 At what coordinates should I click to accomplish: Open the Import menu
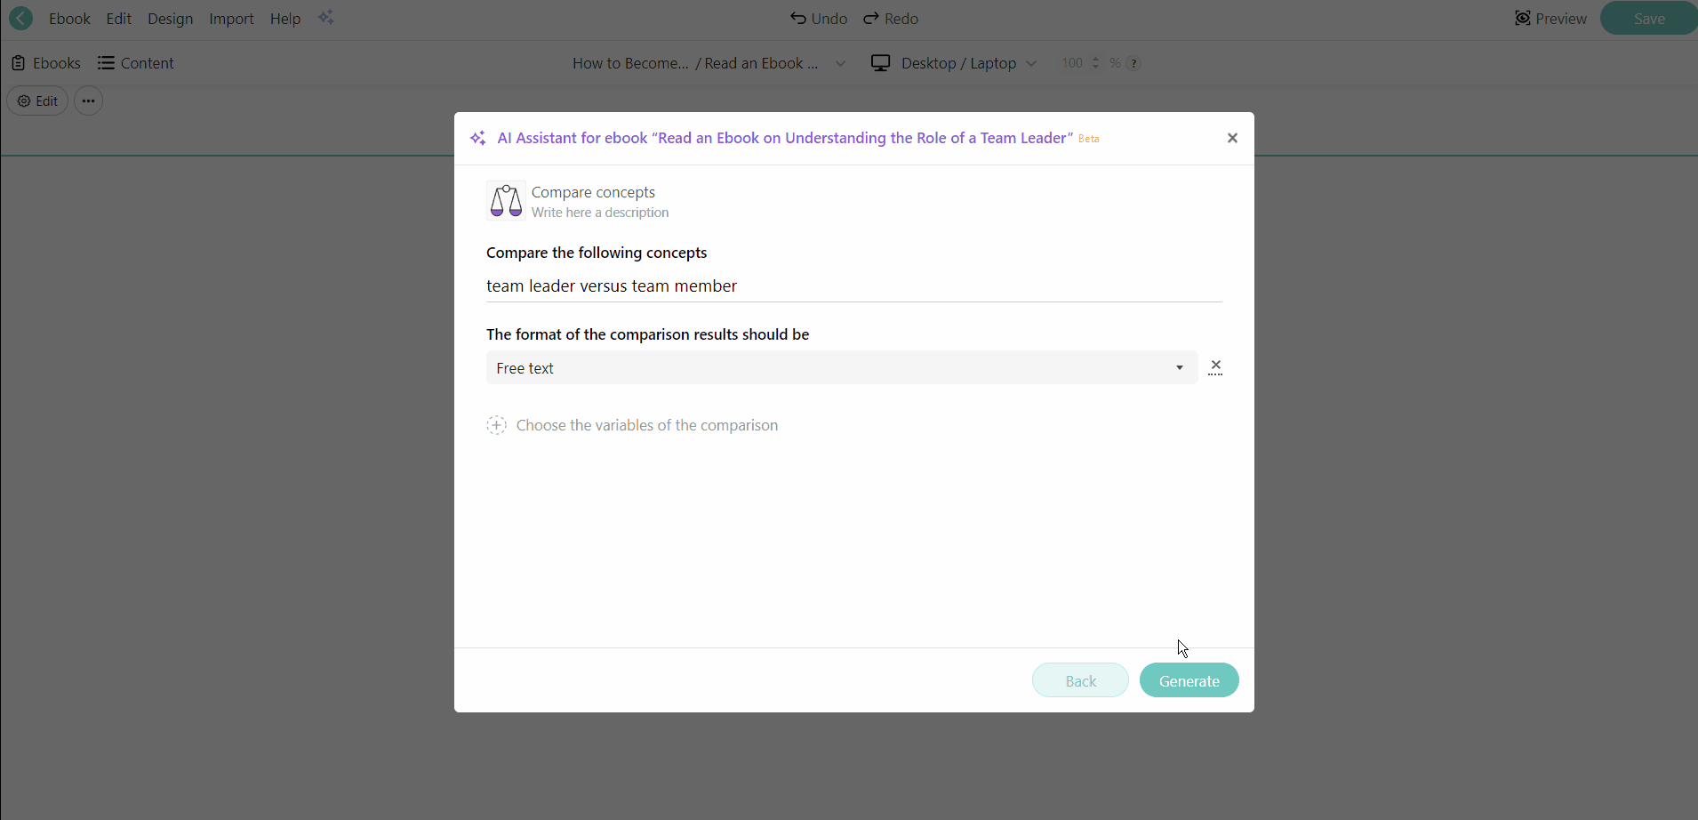pyautogui.click(x=231, y=19)
